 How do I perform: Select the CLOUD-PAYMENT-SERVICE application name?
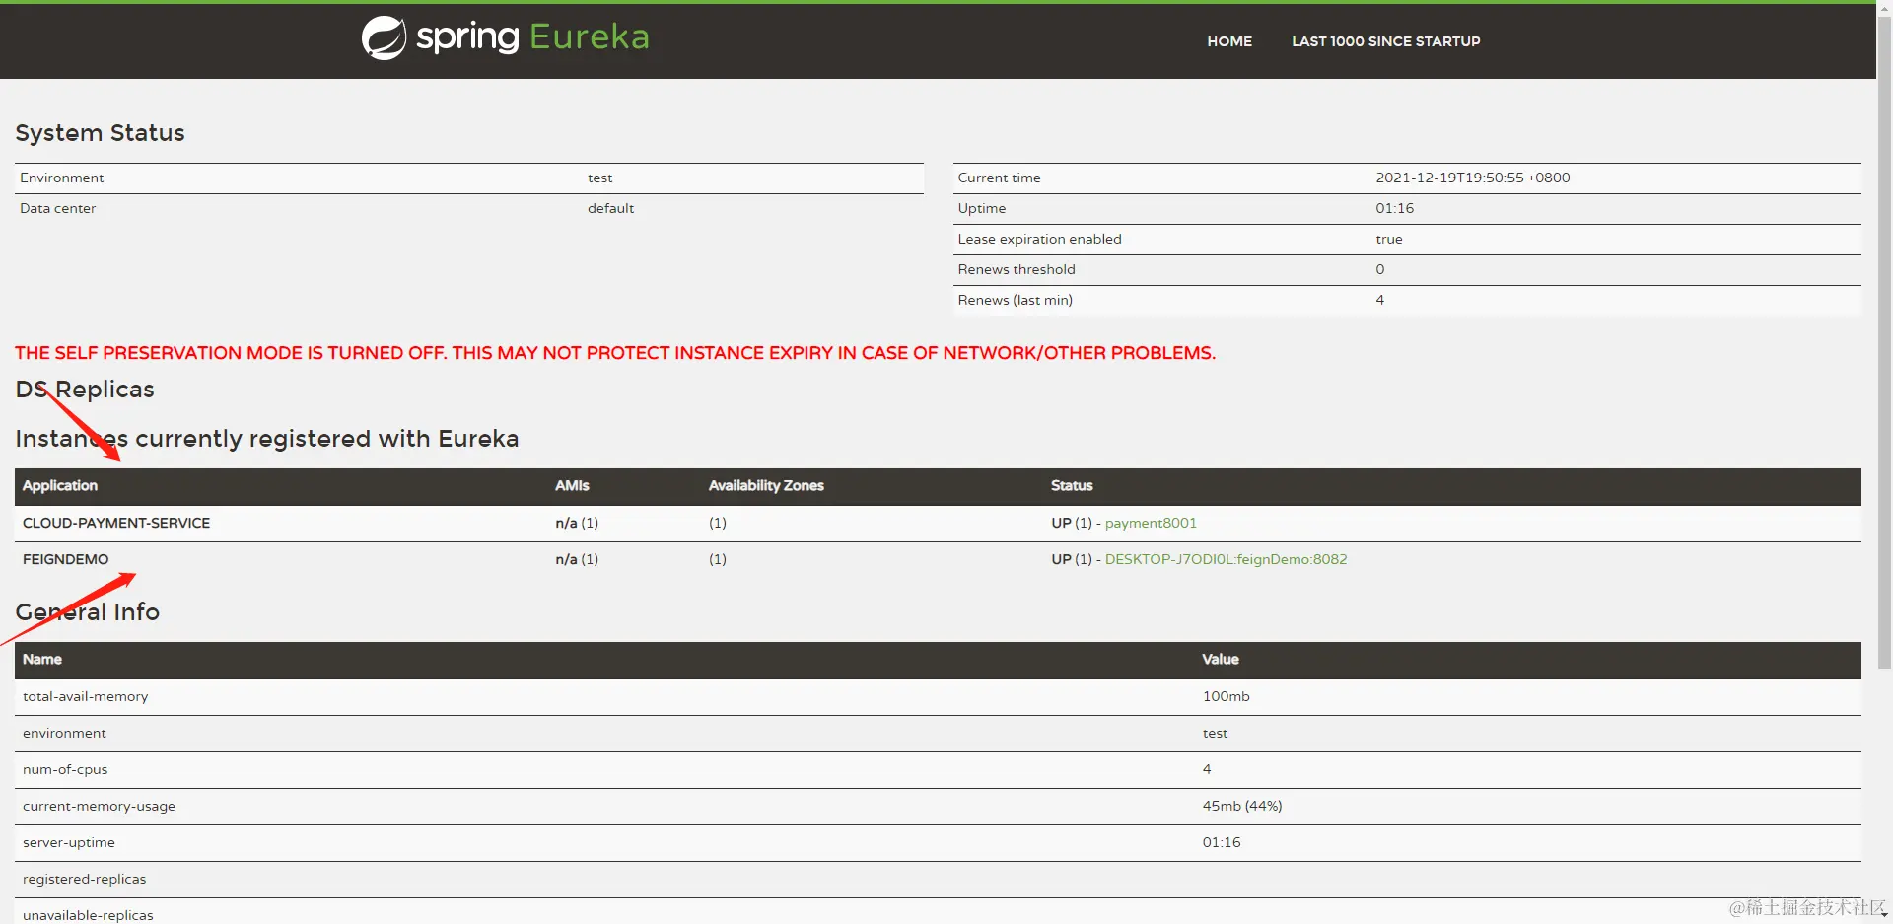[116, 523]
